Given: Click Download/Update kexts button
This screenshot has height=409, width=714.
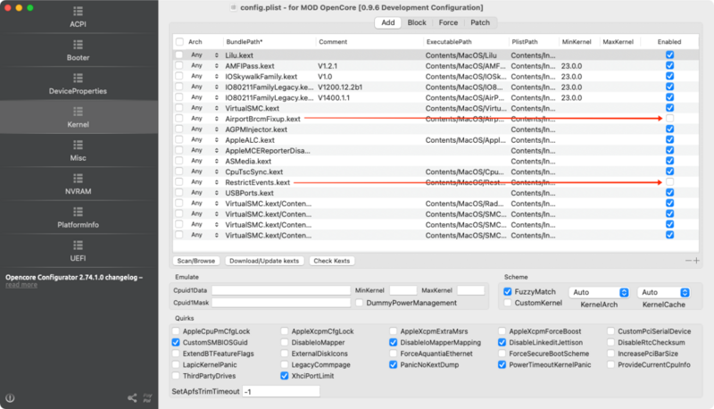Looking at the screenshot, I should (264, 261).
